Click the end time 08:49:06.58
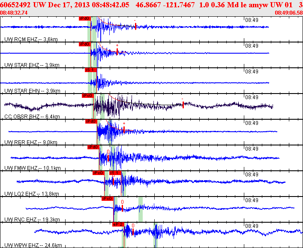Screen dimensions: 303x248 [x=289, y=13]
